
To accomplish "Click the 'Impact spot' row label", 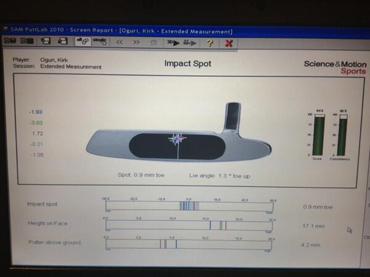I will click(42, 204).
